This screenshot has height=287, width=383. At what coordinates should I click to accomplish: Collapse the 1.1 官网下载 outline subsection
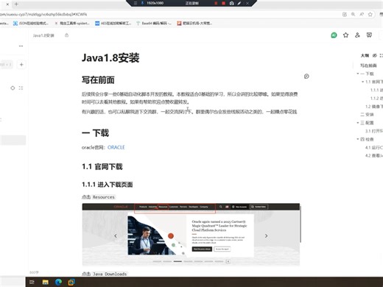[x=362, y=82]
